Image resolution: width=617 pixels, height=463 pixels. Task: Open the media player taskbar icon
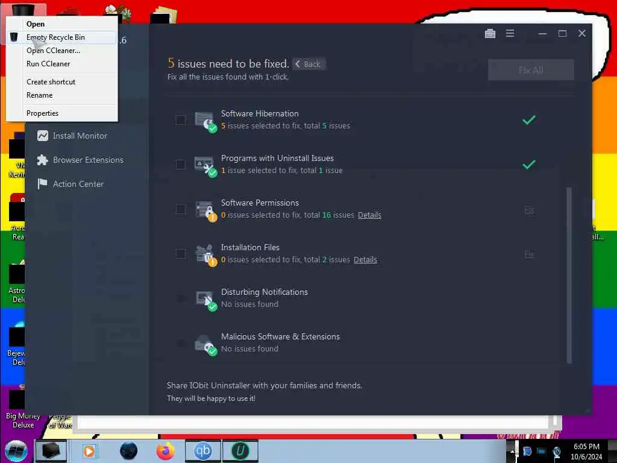(89, 451)
